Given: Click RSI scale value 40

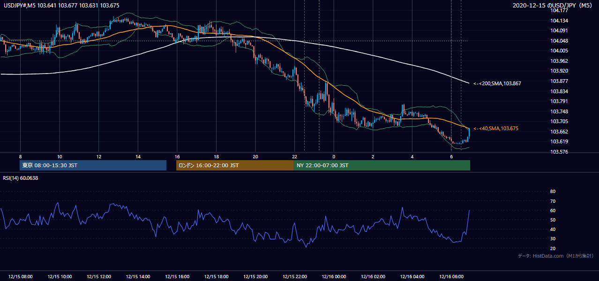Looking at the screenshot, I should (553, 229).
